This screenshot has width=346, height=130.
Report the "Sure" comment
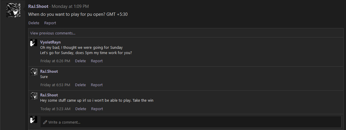tap(97, 85)
